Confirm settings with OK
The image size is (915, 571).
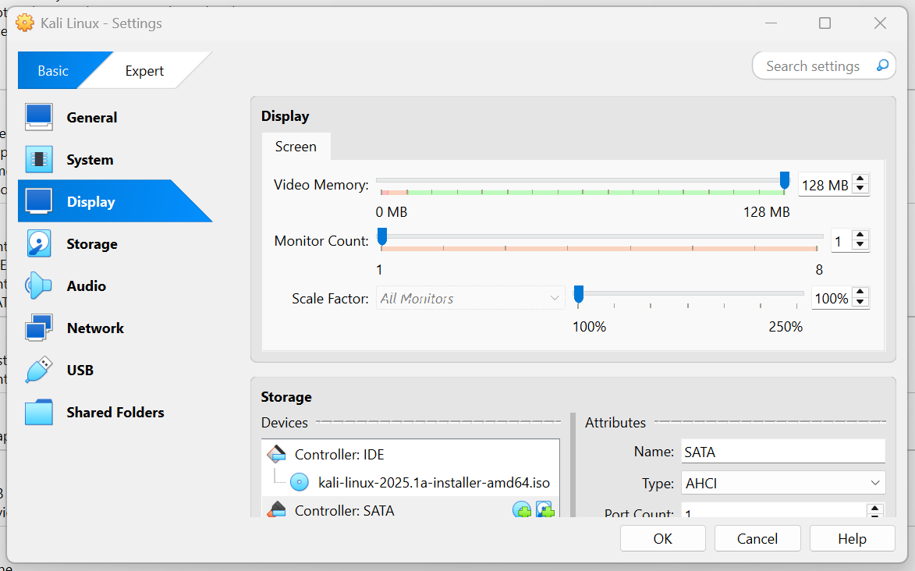tap(662, 538)
